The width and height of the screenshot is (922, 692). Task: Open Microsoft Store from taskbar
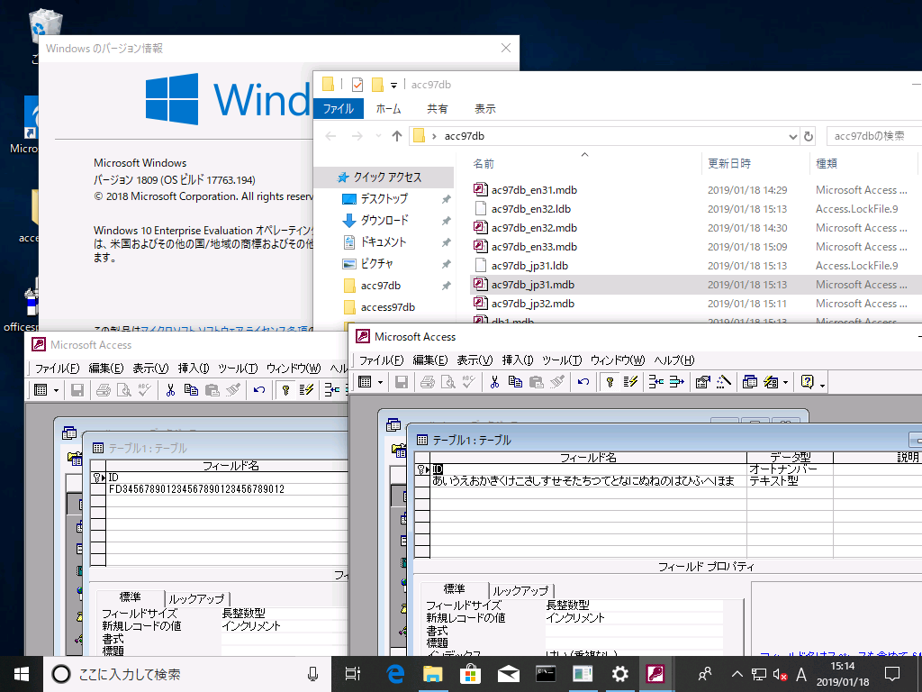[x=470, y=674]
